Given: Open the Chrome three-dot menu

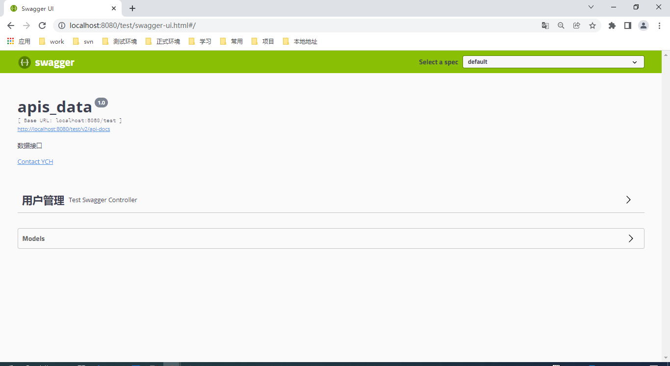Looking at the screenshot, I should [660, 26].
